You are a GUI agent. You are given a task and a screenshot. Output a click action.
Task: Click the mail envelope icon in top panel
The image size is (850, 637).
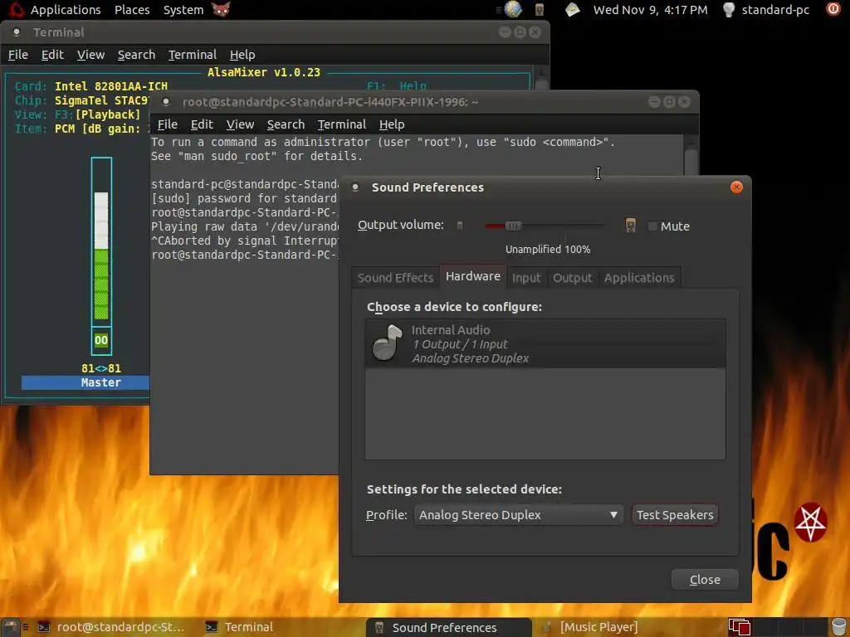(573, 10)
